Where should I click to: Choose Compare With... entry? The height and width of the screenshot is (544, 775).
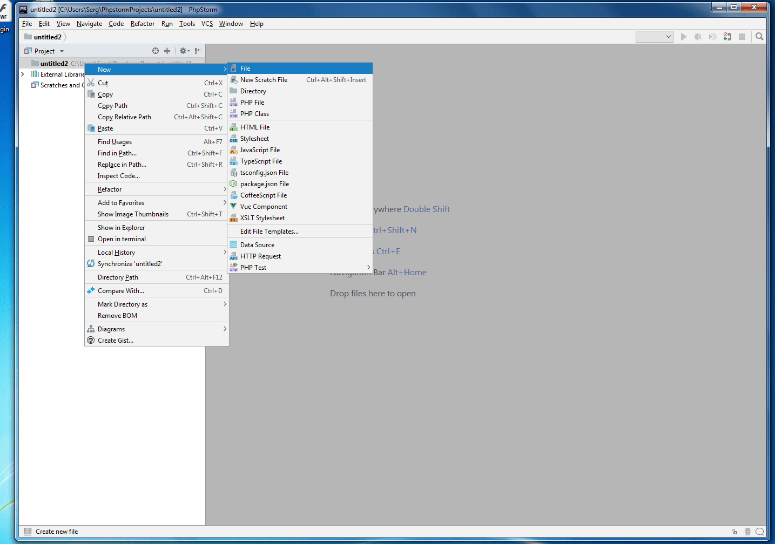[157, 291]
